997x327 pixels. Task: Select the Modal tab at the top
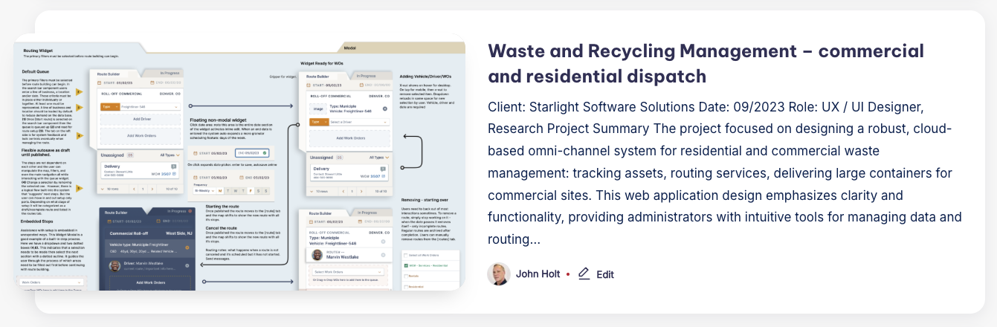pos(349,48)
